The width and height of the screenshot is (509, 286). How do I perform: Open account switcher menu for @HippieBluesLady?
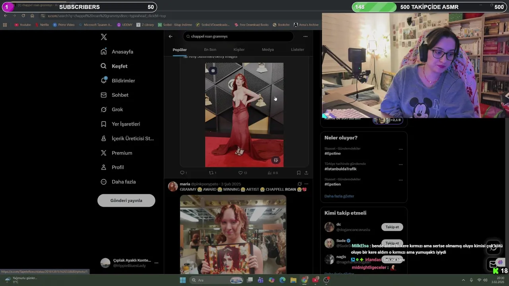click(156, 263)
